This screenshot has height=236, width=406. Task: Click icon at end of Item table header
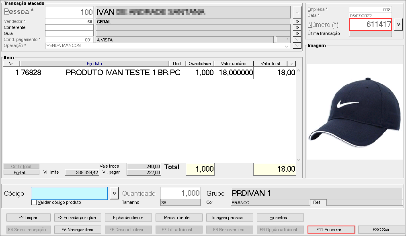[291, 64]
